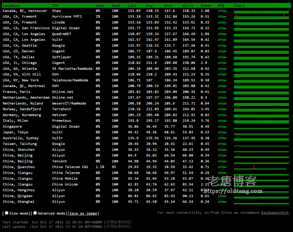Click the Location column header
Image resolution: width=293 pixels, height=232 pixels.
tap(11, 6)
